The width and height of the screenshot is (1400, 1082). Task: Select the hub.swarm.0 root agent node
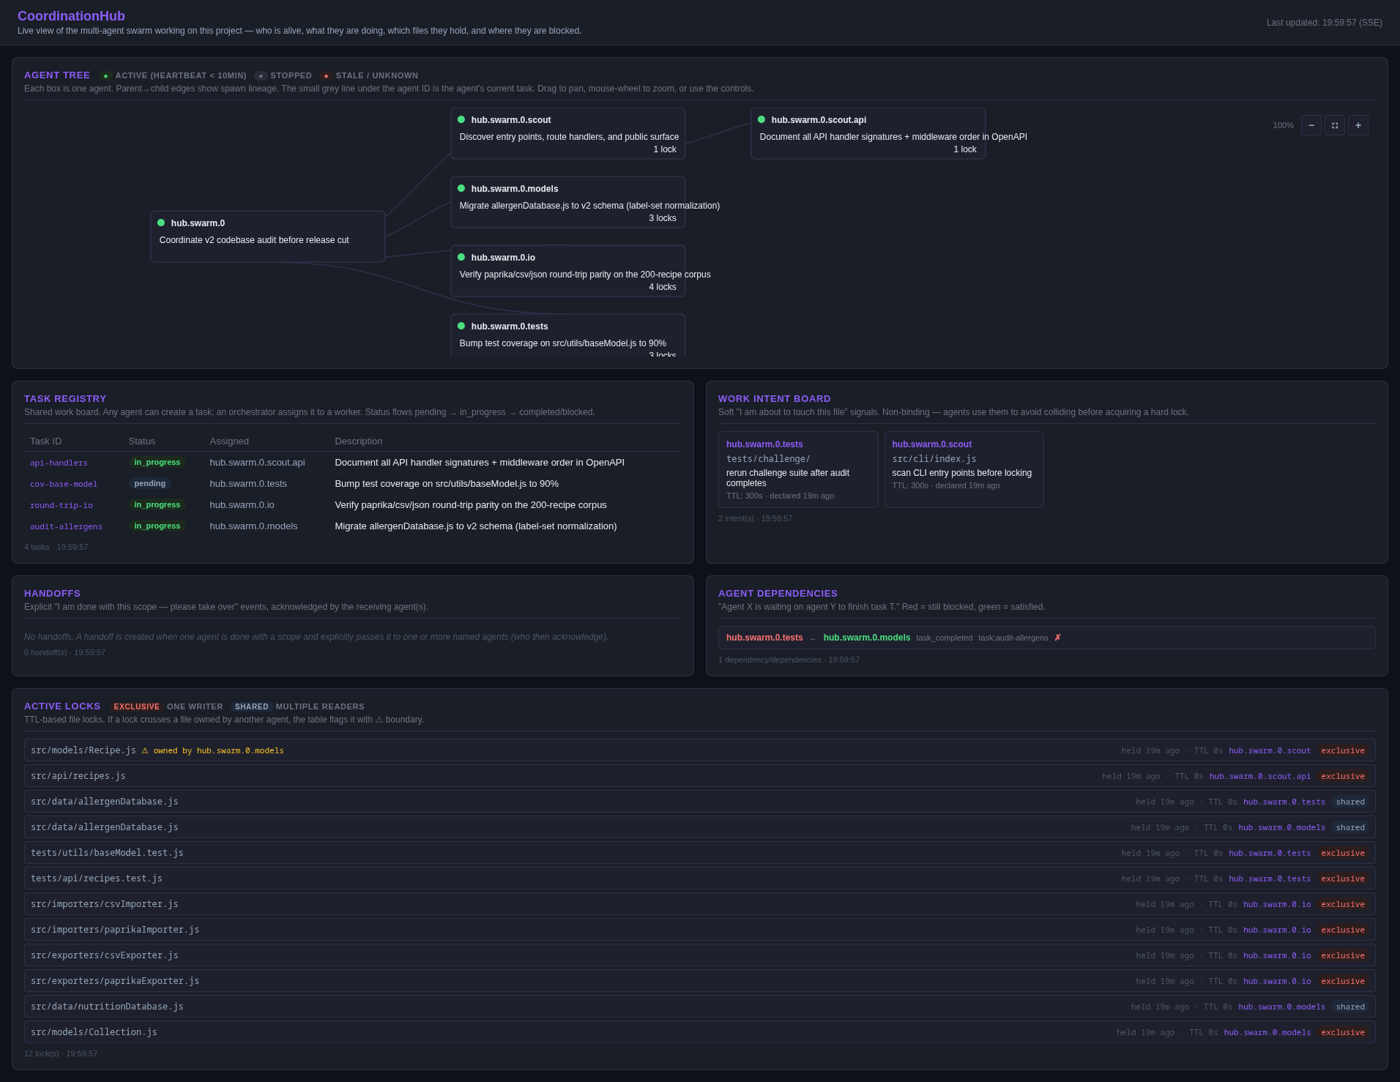point(268,236)
